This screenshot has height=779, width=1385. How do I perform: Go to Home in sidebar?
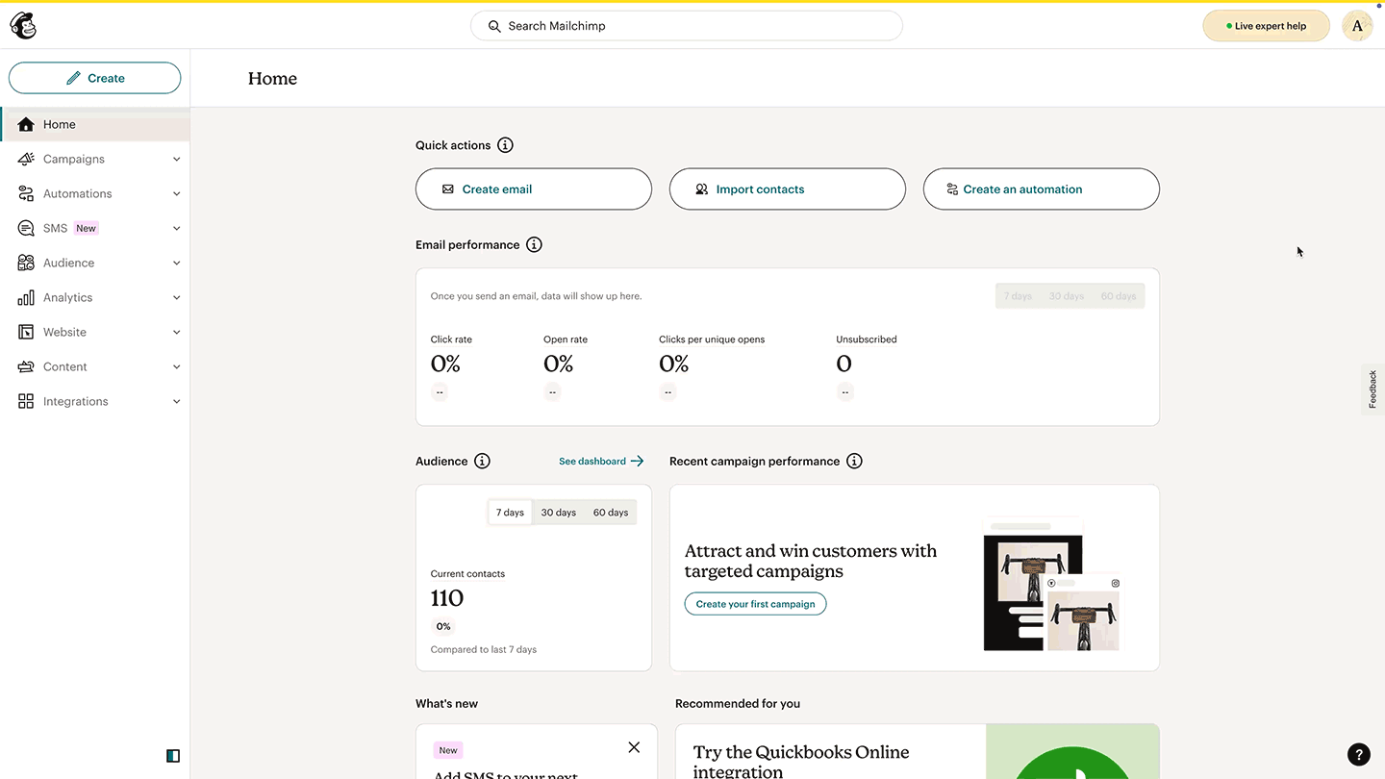point(60,124)
